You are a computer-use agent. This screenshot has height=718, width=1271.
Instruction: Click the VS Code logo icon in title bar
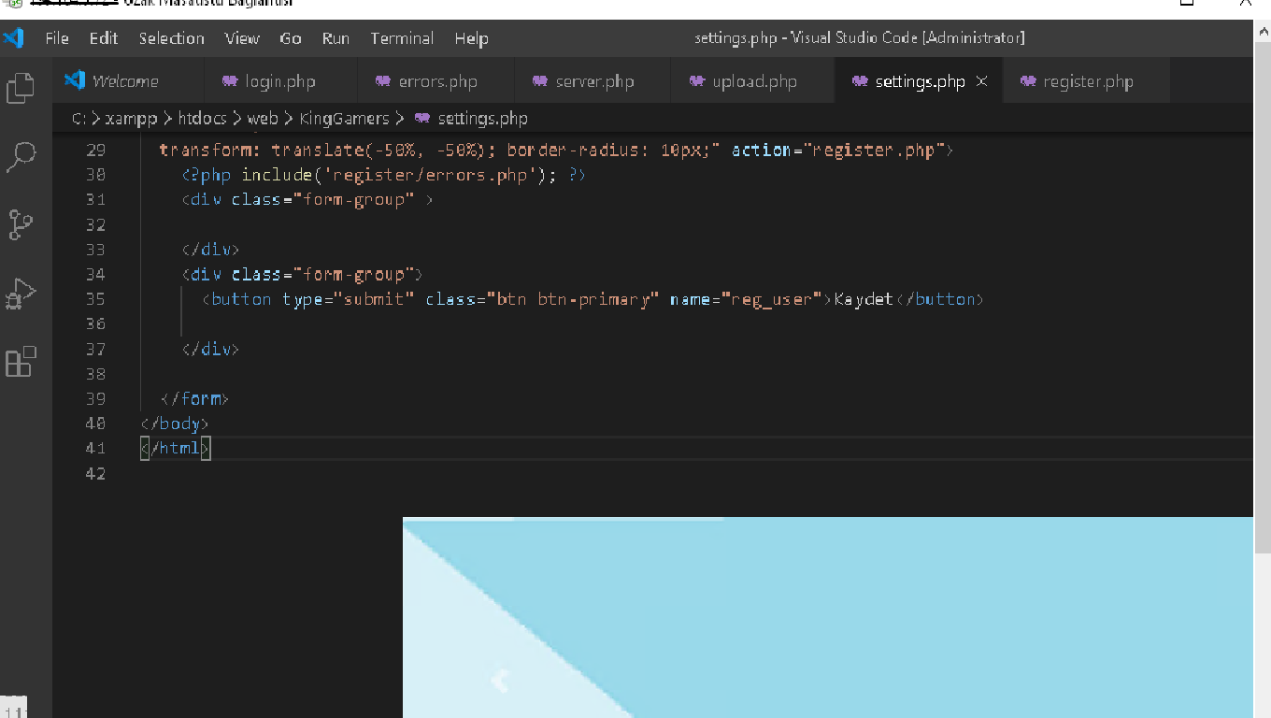[x=13, y=38]
